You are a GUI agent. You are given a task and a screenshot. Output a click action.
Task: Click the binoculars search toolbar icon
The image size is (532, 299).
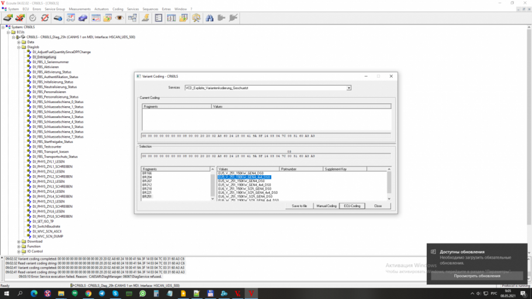pyautogui.click(x=209, y=18)
